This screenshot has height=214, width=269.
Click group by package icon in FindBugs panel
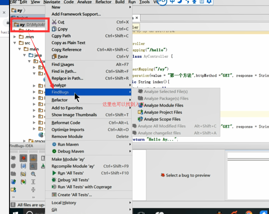pos(23,174)
